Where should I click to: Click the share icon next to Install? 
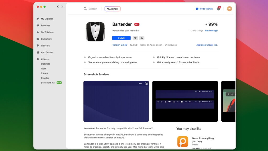click(x=142, y=38)
